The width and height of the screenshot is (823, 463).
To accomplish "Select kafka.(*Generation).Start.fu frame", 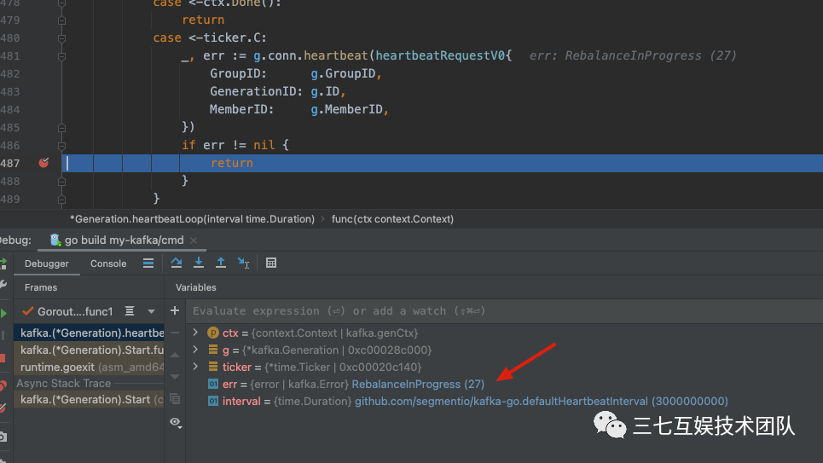I will 90,350.
